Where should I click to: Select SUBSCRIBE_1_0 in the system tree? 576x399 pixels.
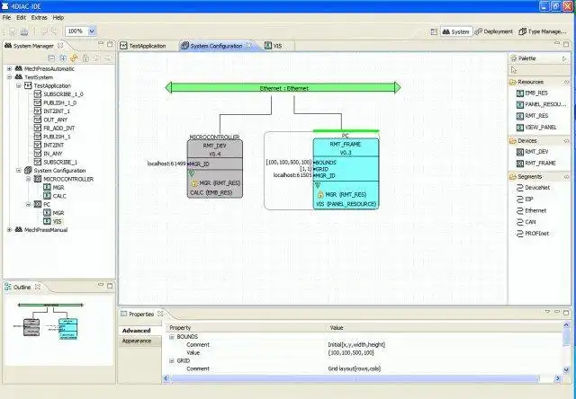63,94
